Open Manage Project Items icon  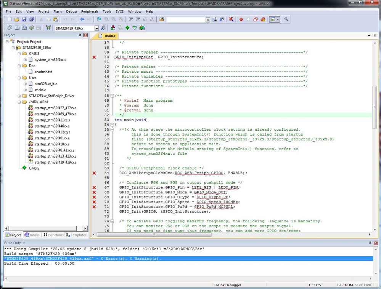[113, 28]
